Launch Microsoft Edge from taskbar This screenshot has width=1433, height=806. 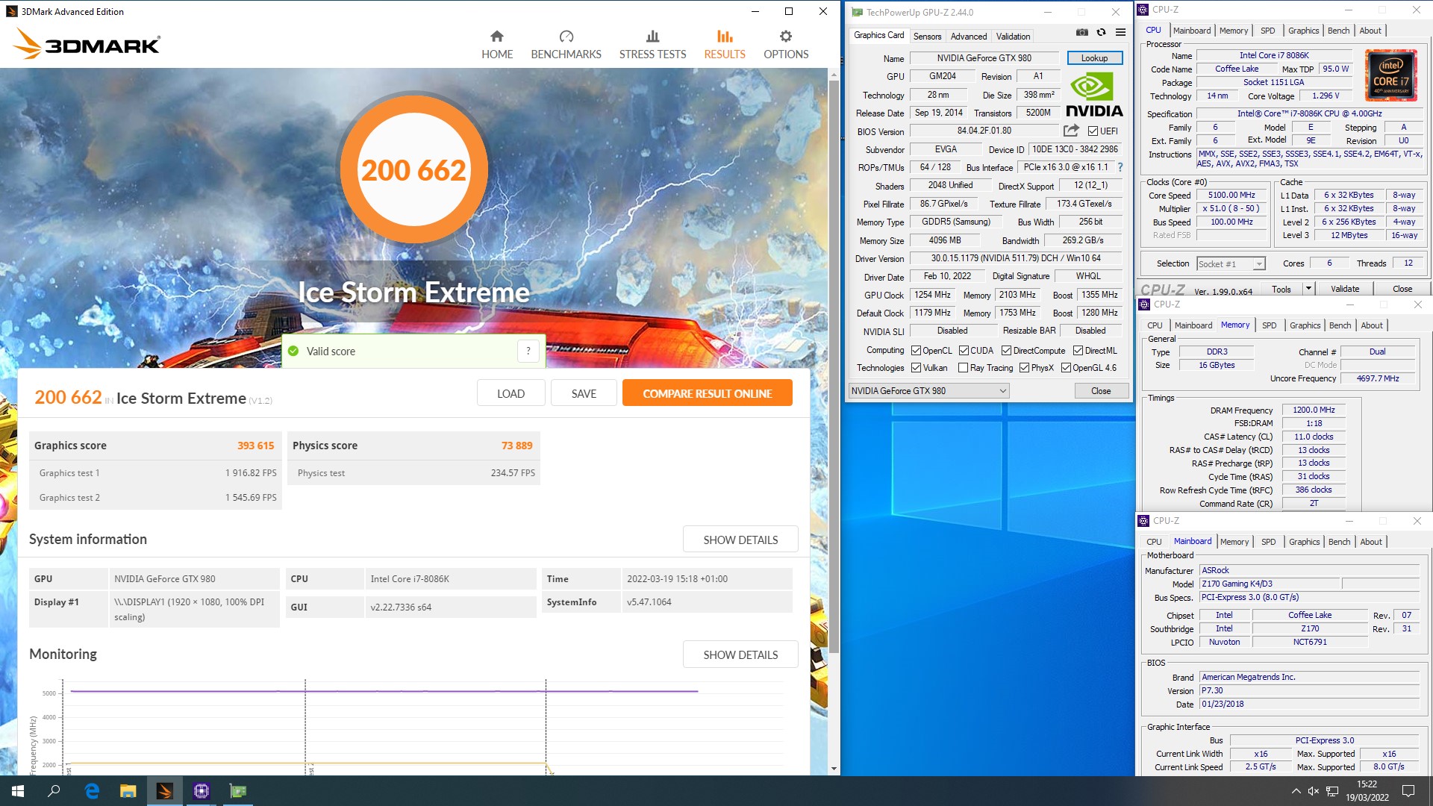[x=92, y=791]
